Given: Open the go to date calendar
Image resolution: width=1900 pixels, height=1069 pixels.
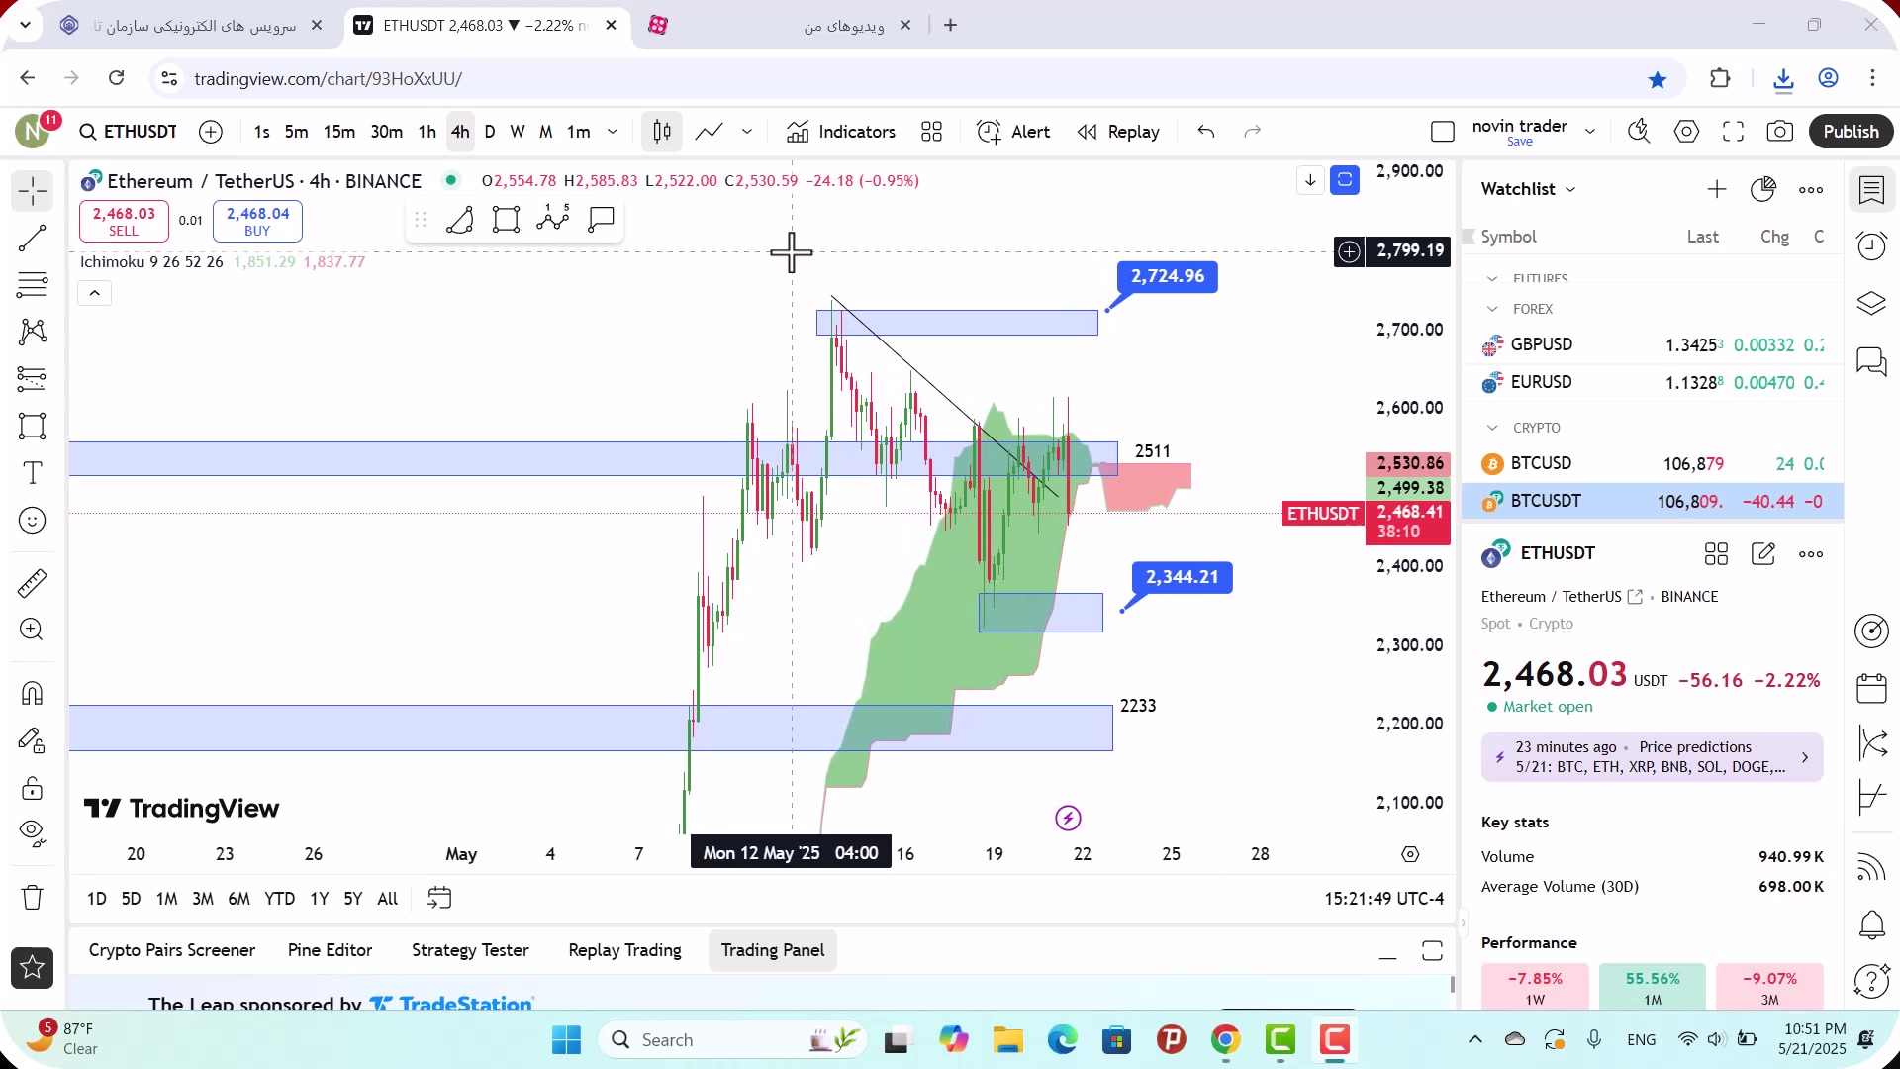Looking at the screenshot, I should (439, 899).
